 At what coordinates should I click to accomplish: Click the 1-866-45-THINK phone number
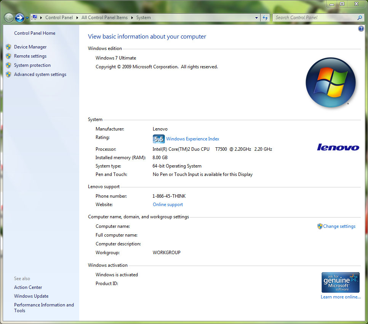tap(169, 196)
